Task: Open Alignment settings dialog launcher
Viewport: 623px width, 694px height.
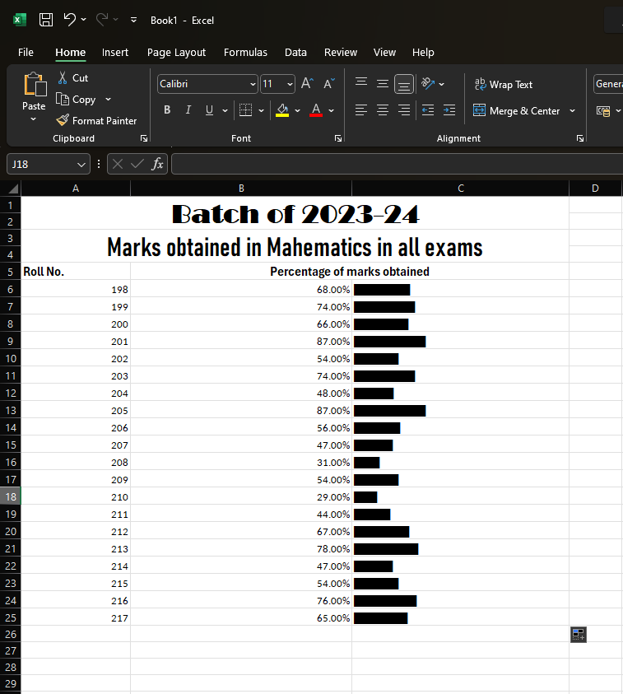Action: [x=580, y=138]
